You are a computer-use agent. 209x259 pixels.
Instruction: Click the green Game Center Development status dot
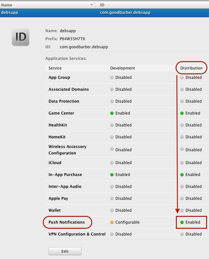click(x=112, y=113)
